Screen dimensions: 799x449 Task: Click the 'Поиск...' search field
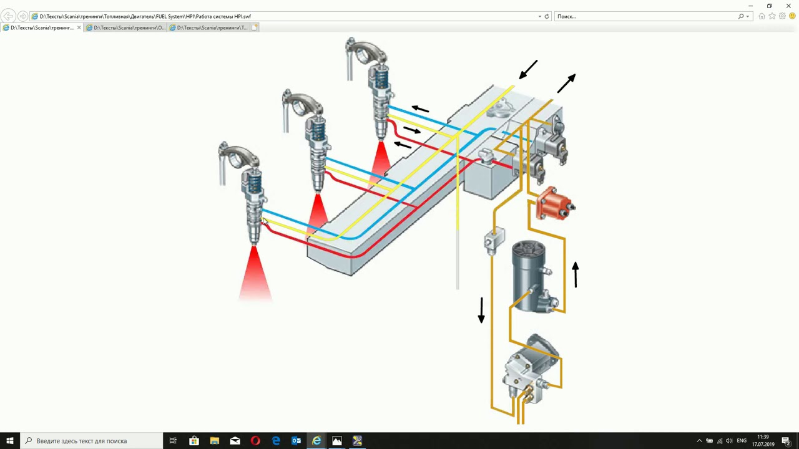tap(643, 17)
